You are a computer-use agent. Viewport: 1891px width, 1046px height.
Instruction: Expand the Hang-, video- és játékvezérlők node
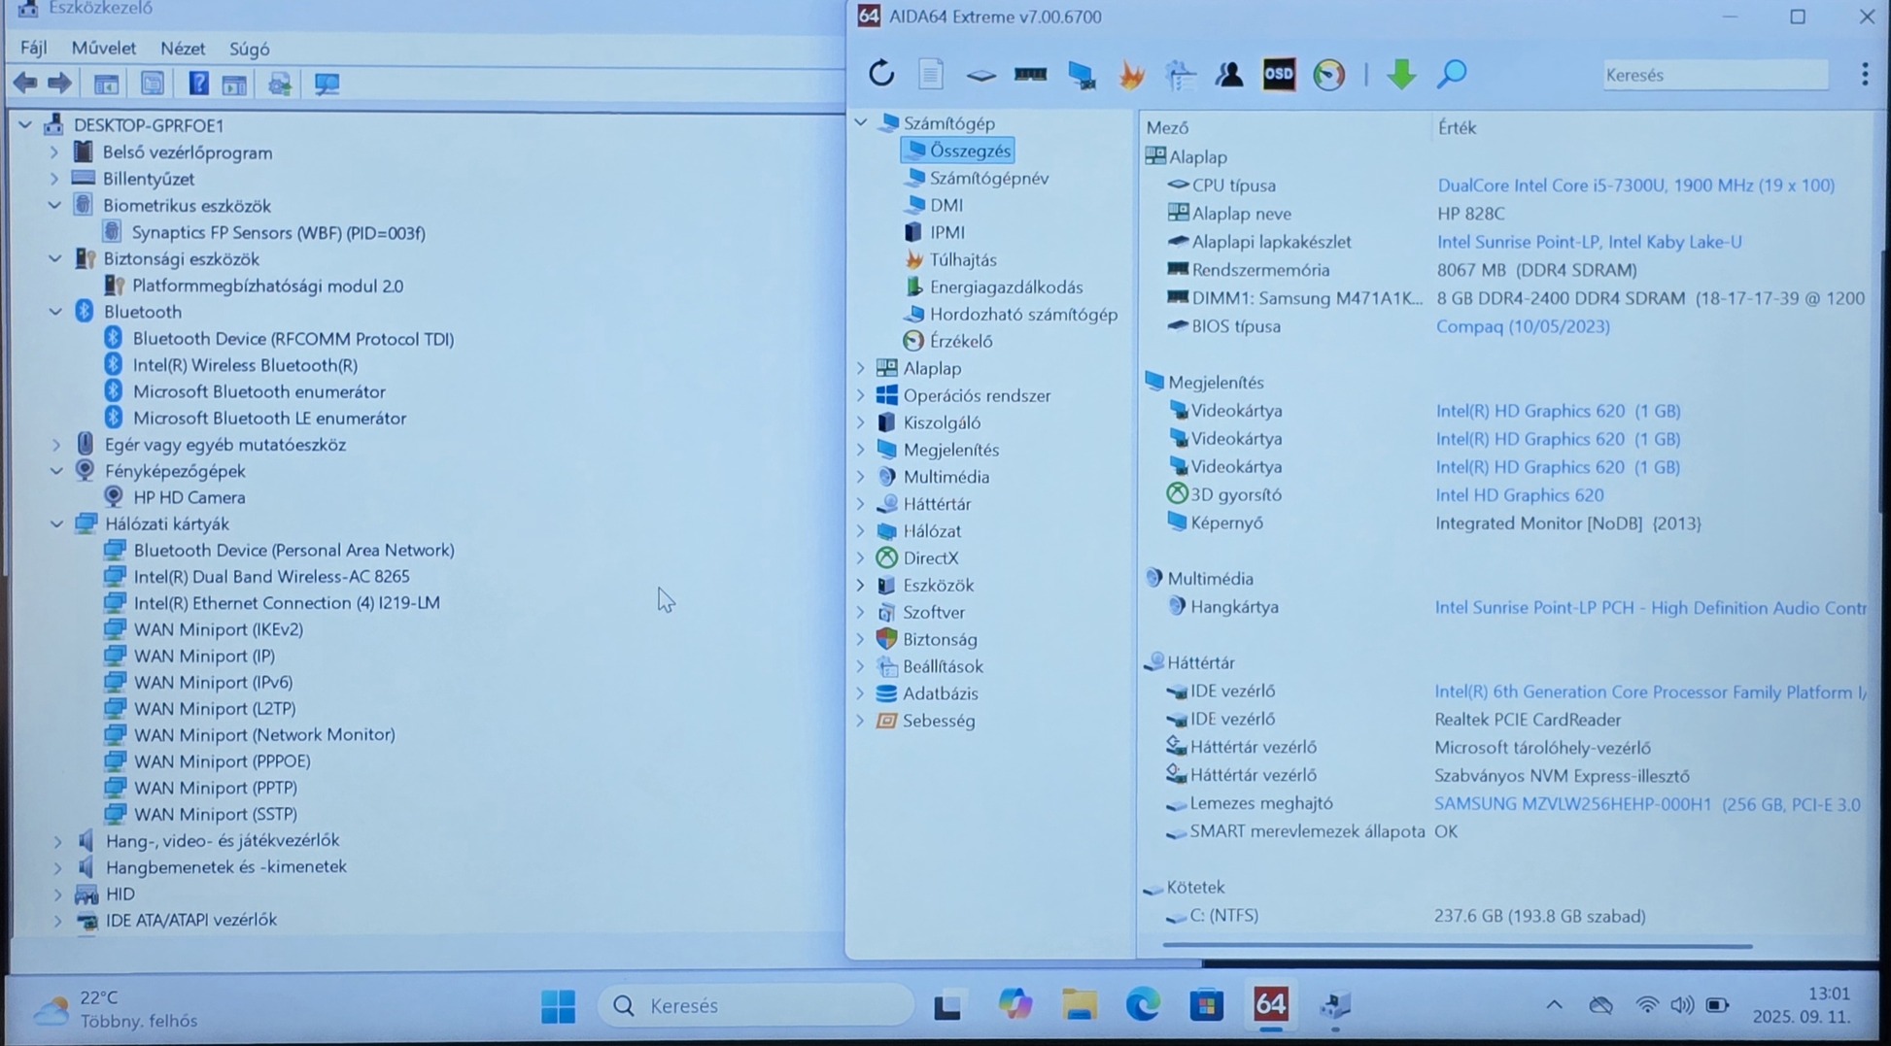tap(57, 841)
